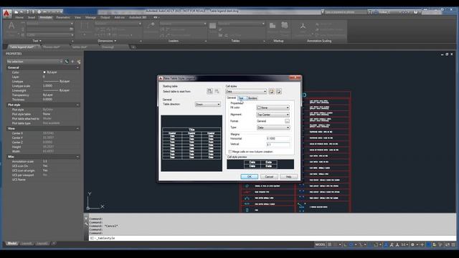Screen dimensions: 459x258
Task: Click the remove starting table icon
Action: pyautogui.click(x=217, y=92)
